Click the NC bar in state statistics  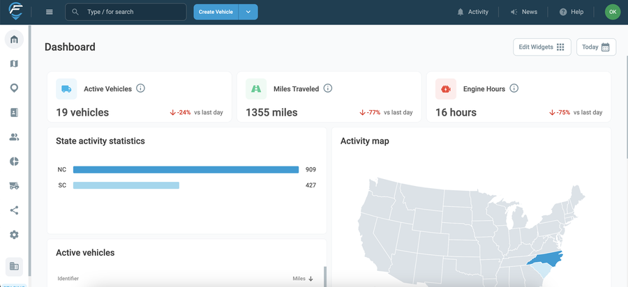click(x=186, y=169)
